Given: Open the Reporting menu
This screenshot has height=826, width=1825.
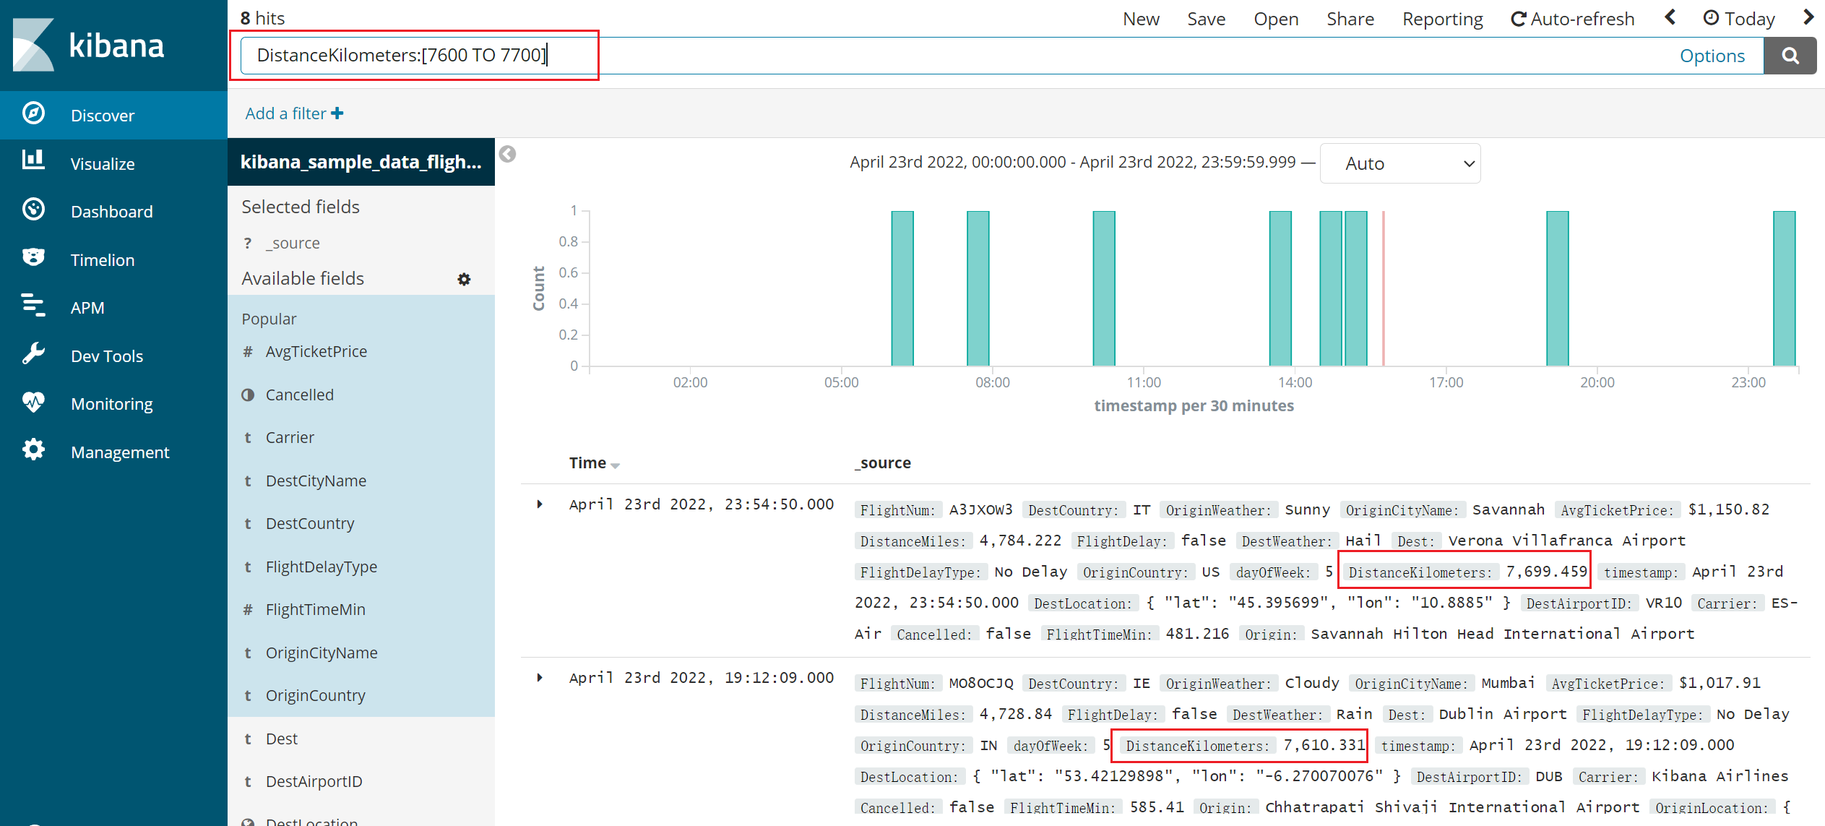Looking at the screenshot, I should (1442, 19).
